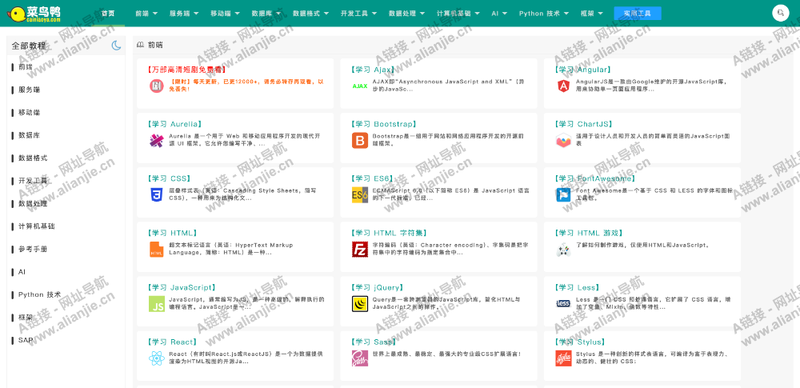
Task: Click the Sass logo icon
Action: point(360,358)
